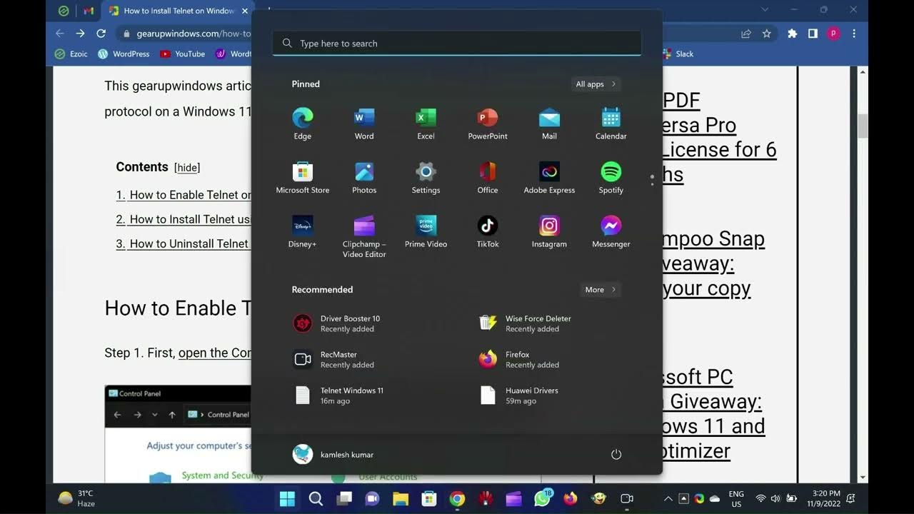Image resolution: width=914 pixels, height=514 pixels.
Task: Launch Adobe Express
Action: (549, 178)
